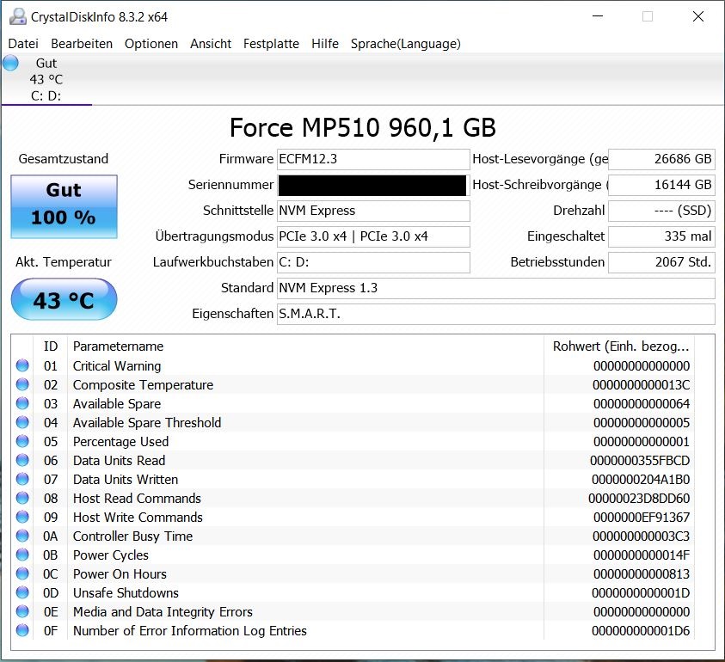Click status orb of Host Read Commands row
Image resolution: width=725 pixels, height=662 pixels.
tap(22, 499)
